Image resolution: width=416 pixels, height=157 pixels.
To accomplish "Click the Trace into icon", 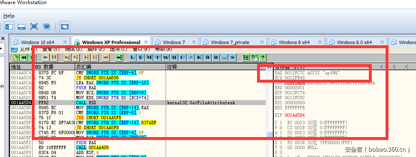I will click(86, 57).
